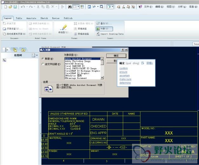Open the Redo history dropdown arrow
Image resolution: width=199 pixels, height=165 pixels.
pos(34,6)
